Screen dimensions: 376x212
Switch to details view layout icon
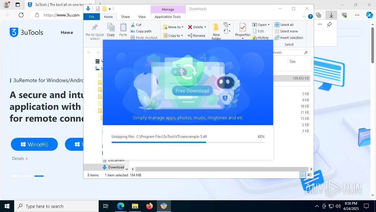(x=303, y=175)
